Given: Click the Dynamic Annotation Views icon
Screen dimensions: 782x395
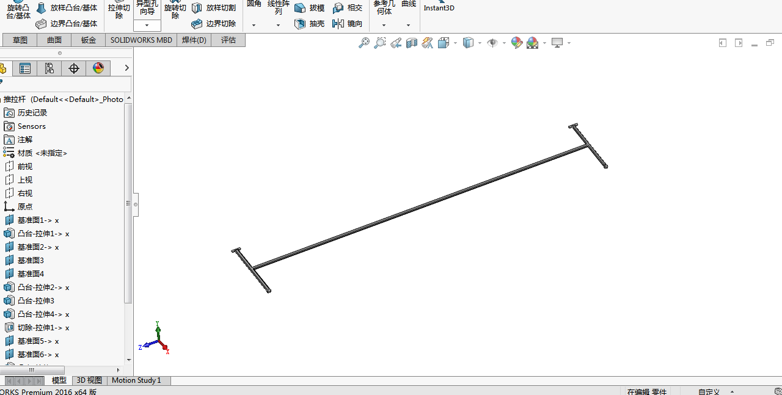Looking at the screenshot, I should (x=427, y=43).
